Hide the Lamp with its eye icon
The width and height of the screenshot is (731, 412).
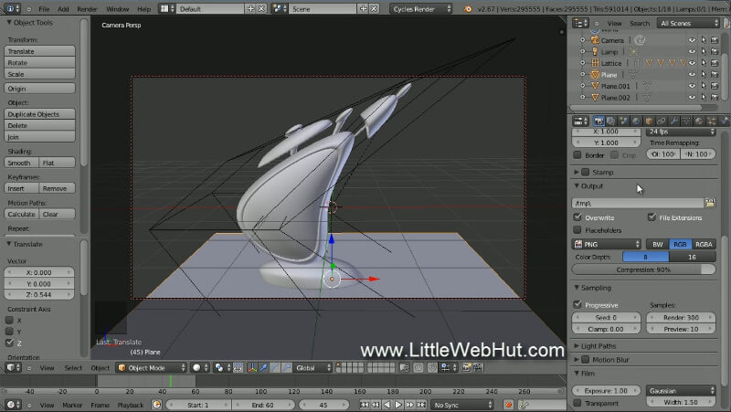click(692, 52)
